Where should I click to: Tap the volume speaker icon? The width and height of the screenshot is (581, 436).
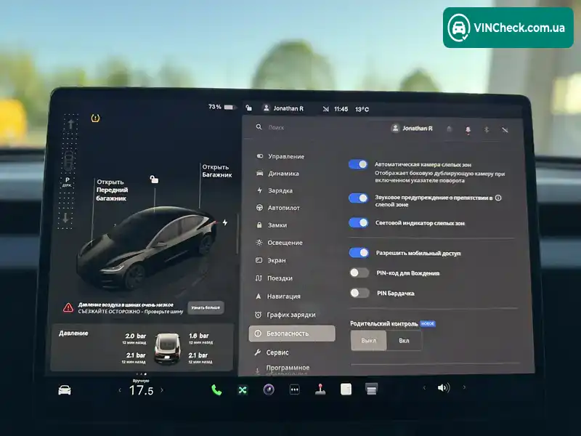(x=444, y=388)
